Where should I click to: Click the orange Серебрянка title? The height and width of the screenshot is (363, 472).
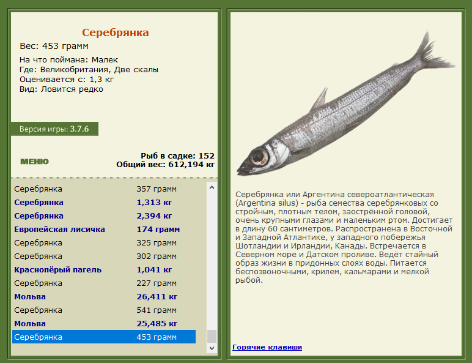[116, 32]
